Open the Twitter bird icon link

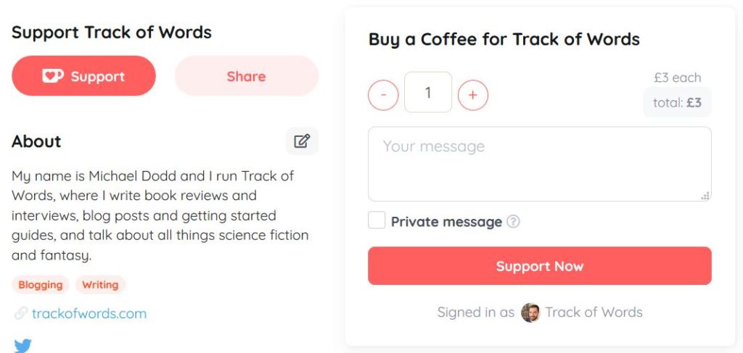(x=22, y=346)
